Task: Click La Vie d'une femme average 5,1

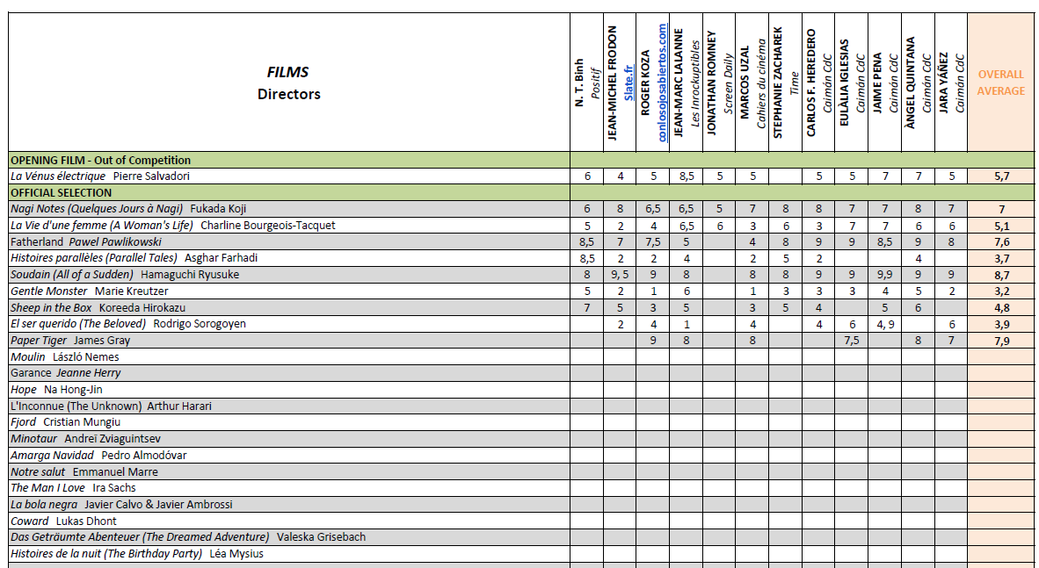Action: coord(1000,225)
